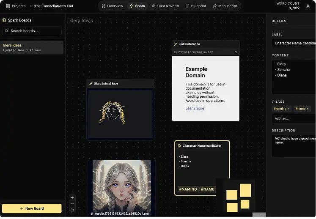Create a new board with New Board
316x219 pixels.
click(32, 208)
